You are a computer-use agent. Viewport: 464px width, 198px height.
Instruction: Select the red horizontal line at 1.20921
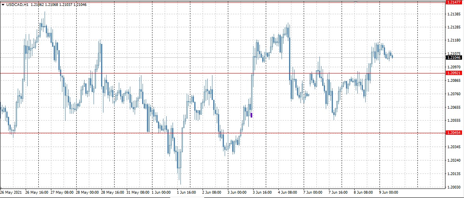223,73
